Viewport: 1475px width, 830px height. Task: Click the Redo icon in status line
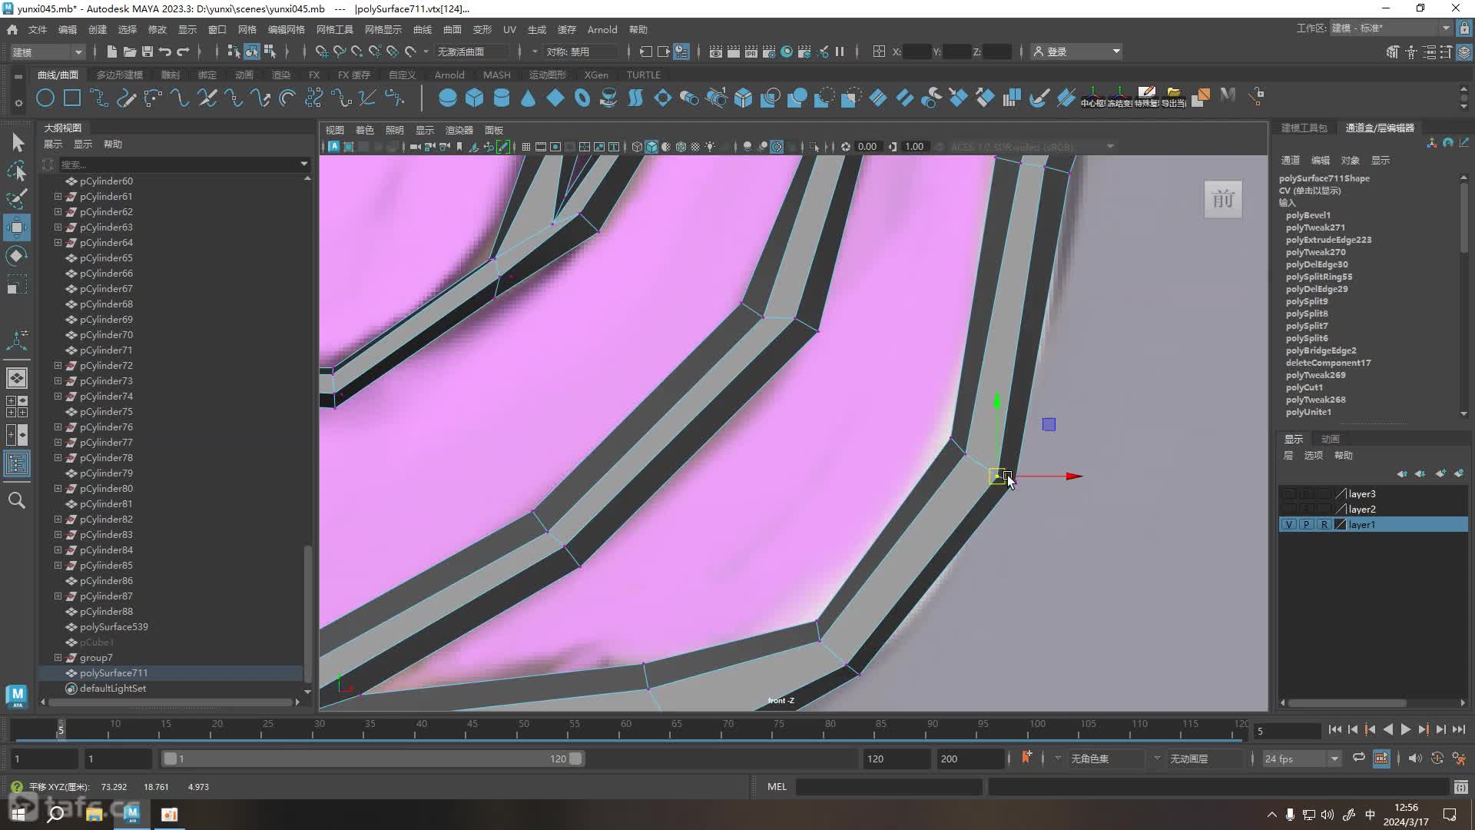pos(183,51)
